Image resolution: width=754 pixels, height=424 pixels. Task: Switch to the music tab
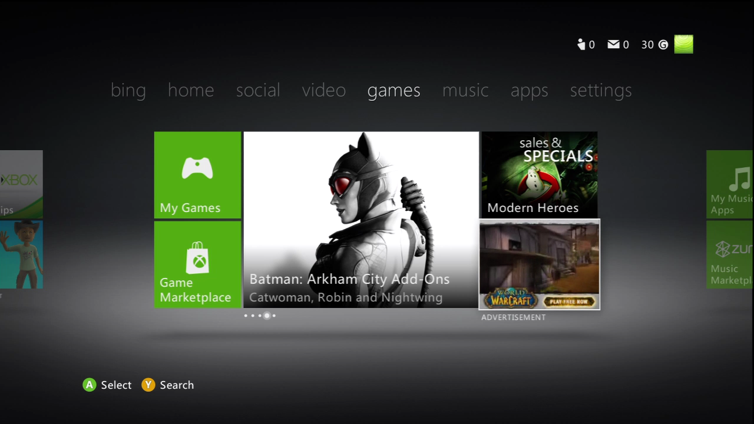coord(465,90)
